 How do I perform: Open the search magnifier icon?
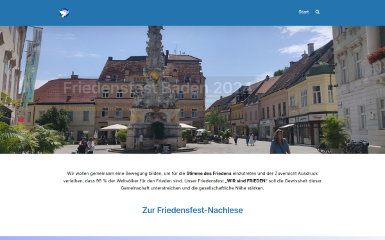(317, 12)
